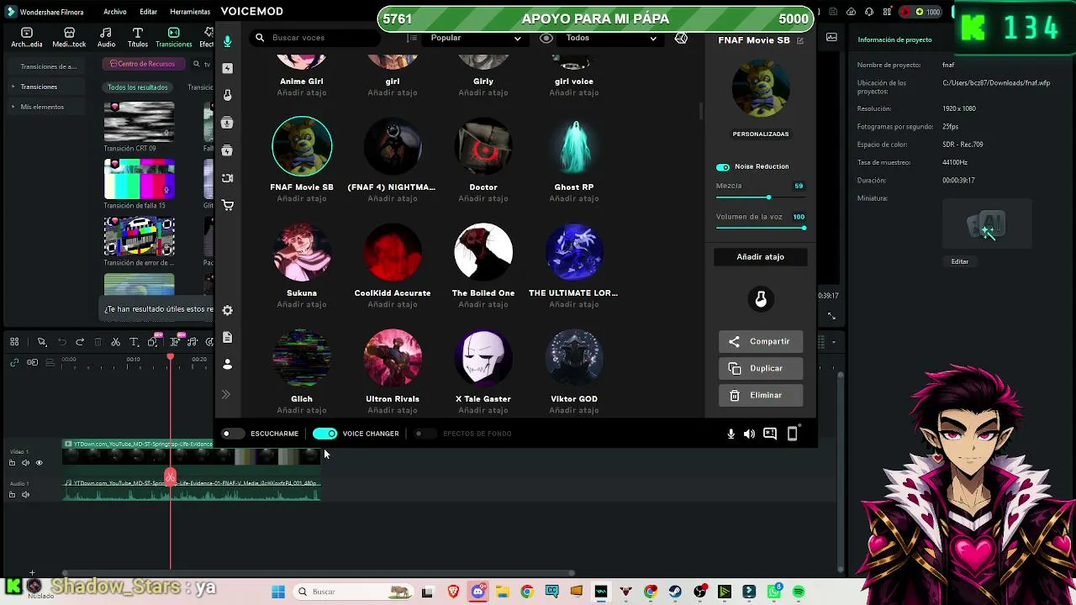Click the Duplicar button

[761, 368]
